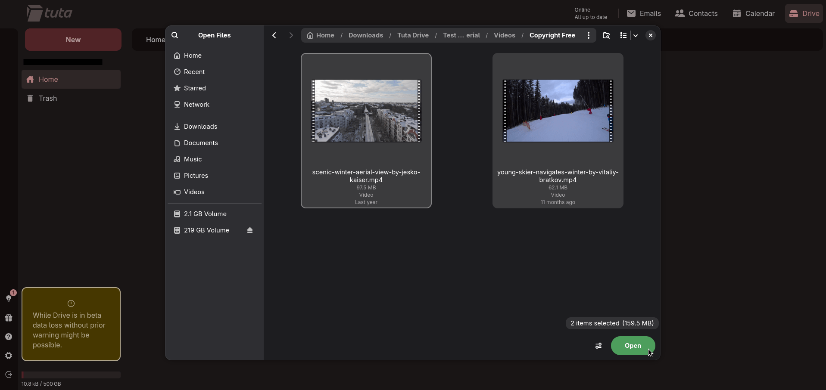
Task: Click the search icon in the file dialog
Action: [175, 35]
